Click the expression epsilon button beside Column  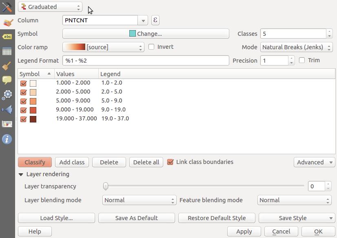(155, 20)
